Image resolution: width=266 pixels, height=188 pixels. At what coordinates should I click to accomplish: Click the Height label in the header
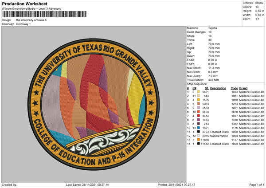pos(247,11)
